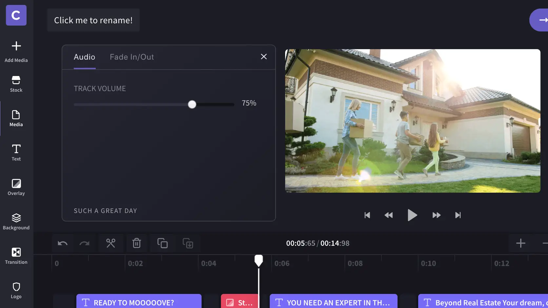Click the 0:10 mark on ruler
548x308 pixels.
click(428, 263)
